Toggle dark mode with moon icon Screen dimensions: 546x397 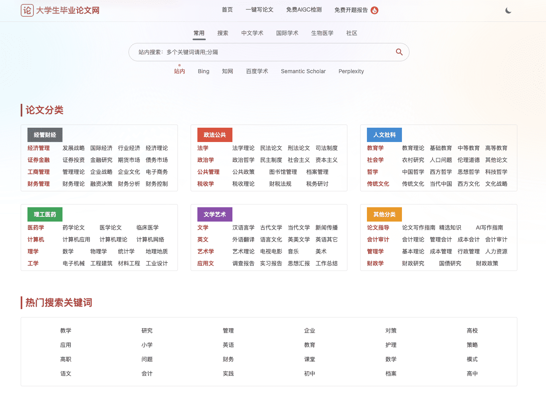[508, 10]
